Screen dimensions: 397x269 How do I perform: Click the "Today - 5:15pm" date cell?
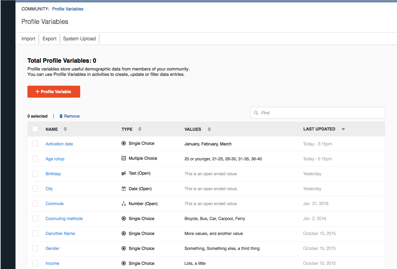[317, 159]
